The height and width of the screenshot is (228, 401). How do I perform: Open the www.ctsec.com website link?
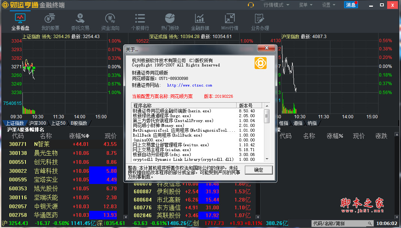(189, 85)
